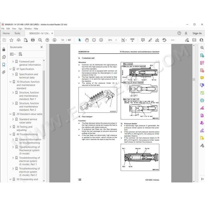Open the help question mark icon
Screen dimensions: 205x205
pyautogui.click(x=179, y=33)
